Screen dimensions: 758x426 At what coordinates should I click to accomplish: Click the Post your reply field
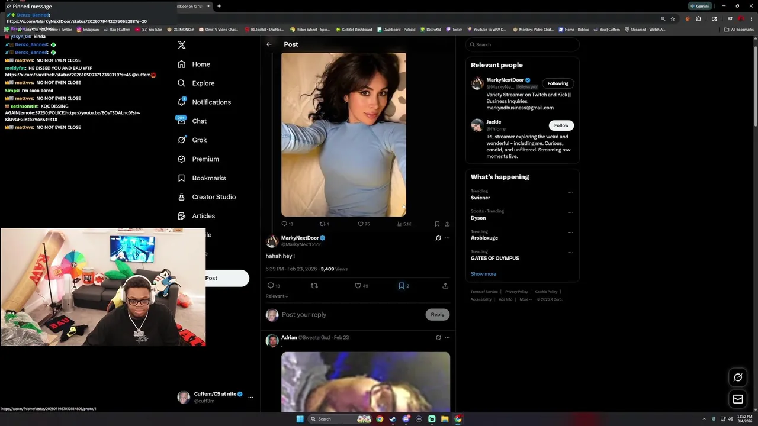click(x=351, y=315)
